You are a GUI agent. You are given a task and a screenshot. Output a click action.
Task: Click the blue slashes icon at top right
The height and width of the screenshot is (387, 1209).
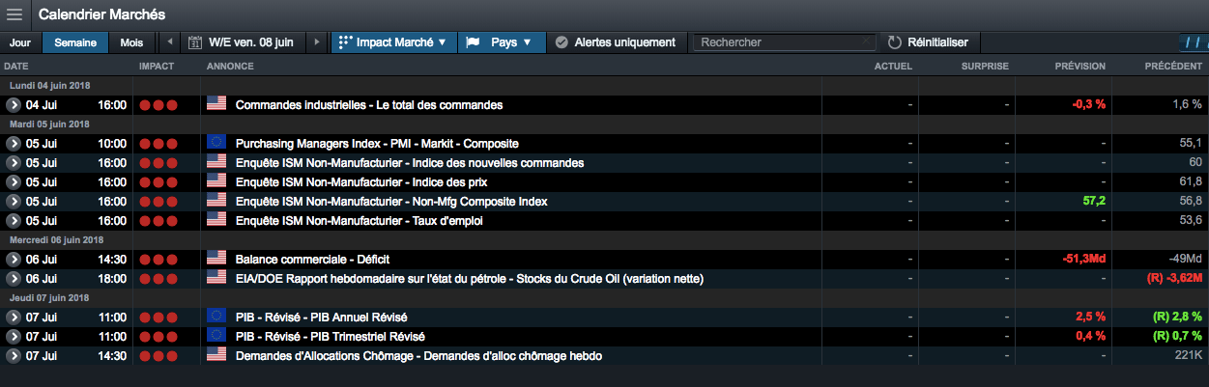pos(1195,42)
